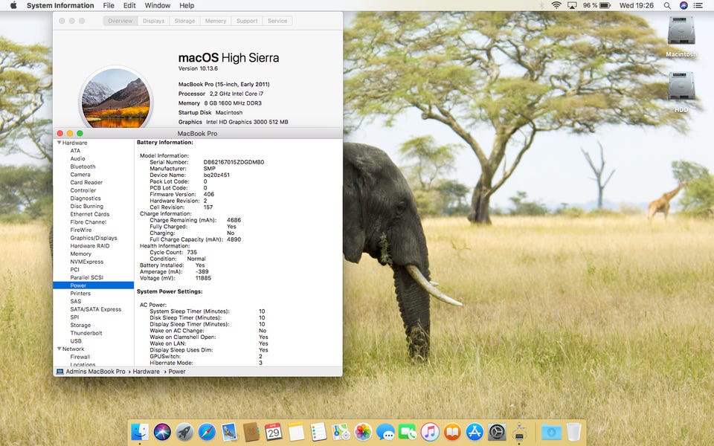Select Firewall under Network

click(80, 357)
